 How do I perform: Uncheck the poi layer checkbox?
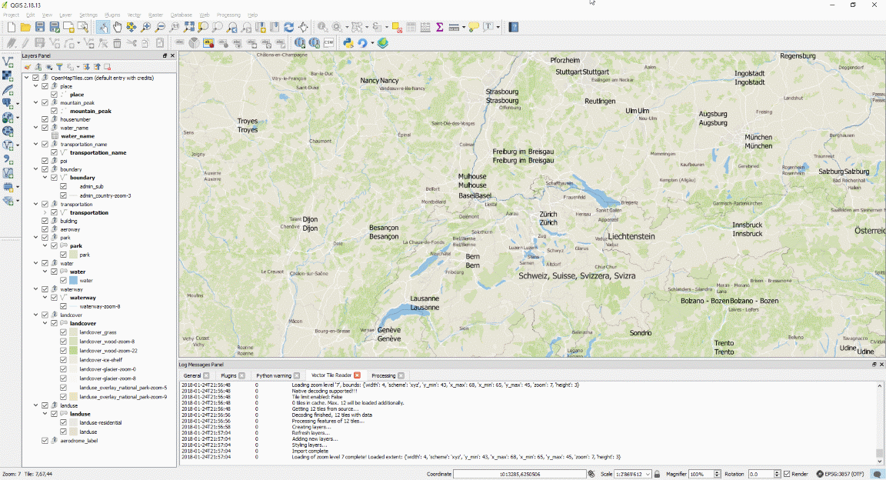click(x=45, y=161)
